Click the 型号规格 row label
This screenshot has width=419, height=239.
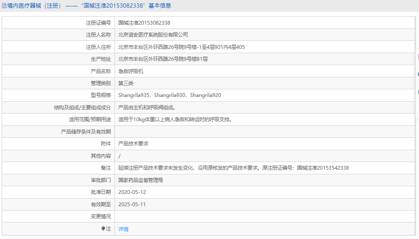pyautogui.click(x=101, y=95)
